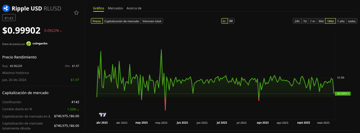Click the CoinGecko logo icon
This screenshot has height=133, width=360.
pos(29,44)
